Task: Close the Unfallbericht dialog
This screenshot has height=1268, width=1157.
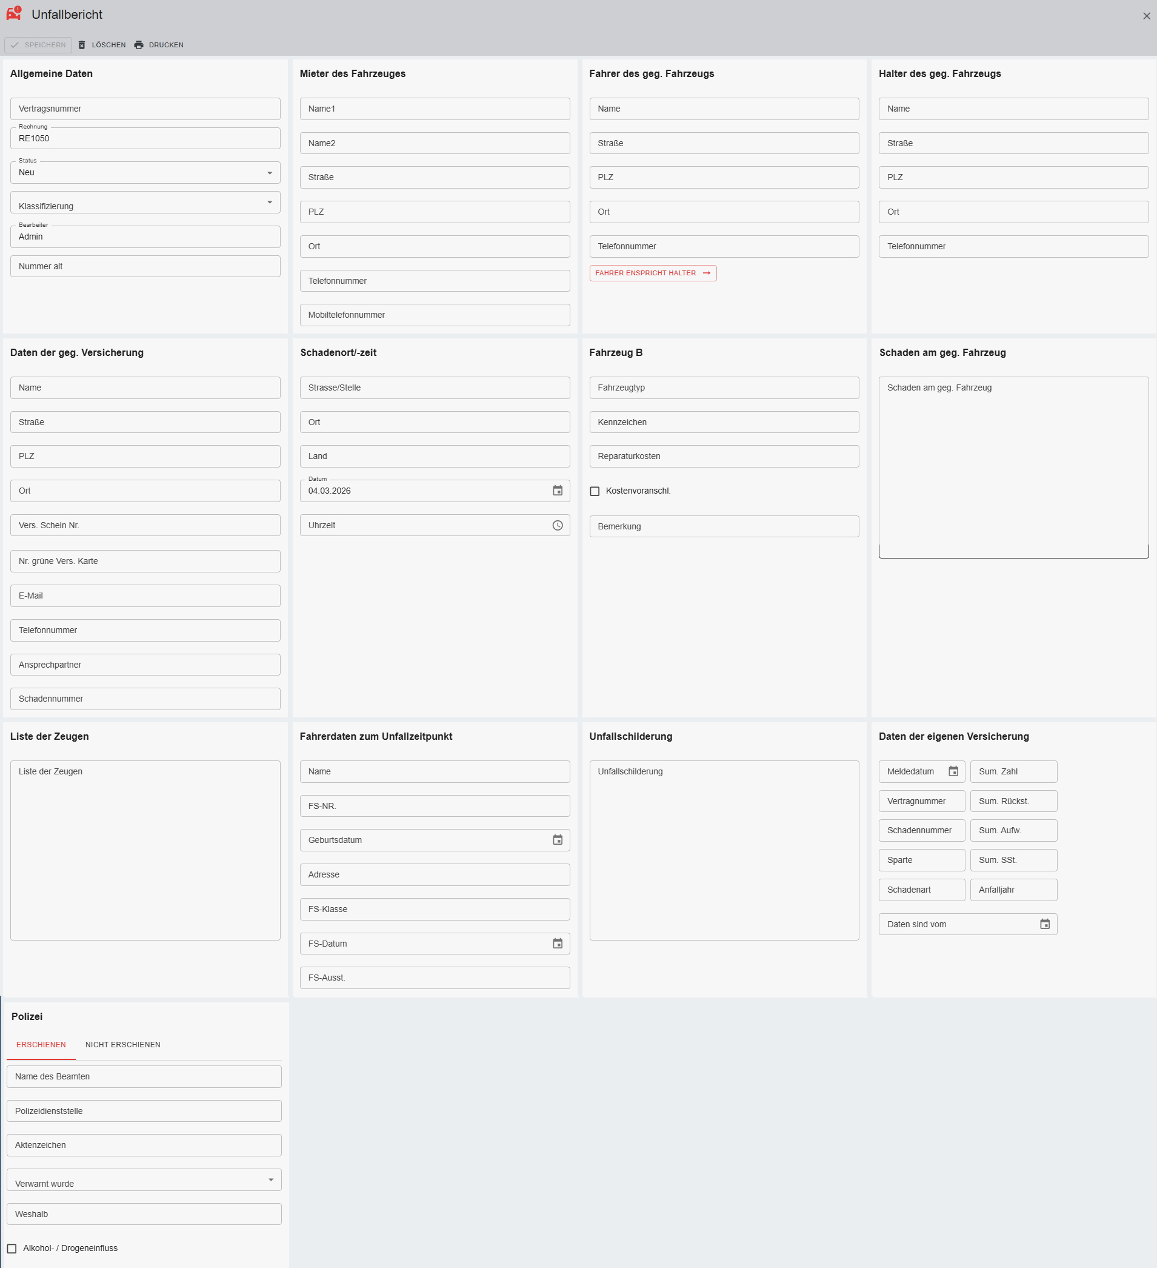Action: point(1145,16)
